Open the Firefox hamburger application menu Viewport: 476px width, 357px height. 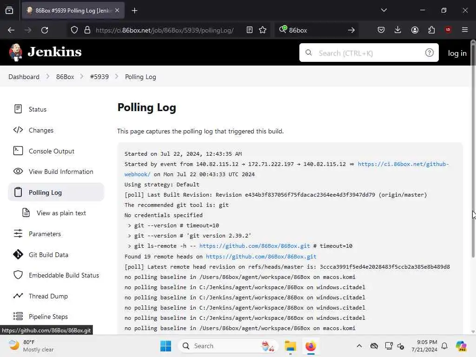tap(465, 30)
